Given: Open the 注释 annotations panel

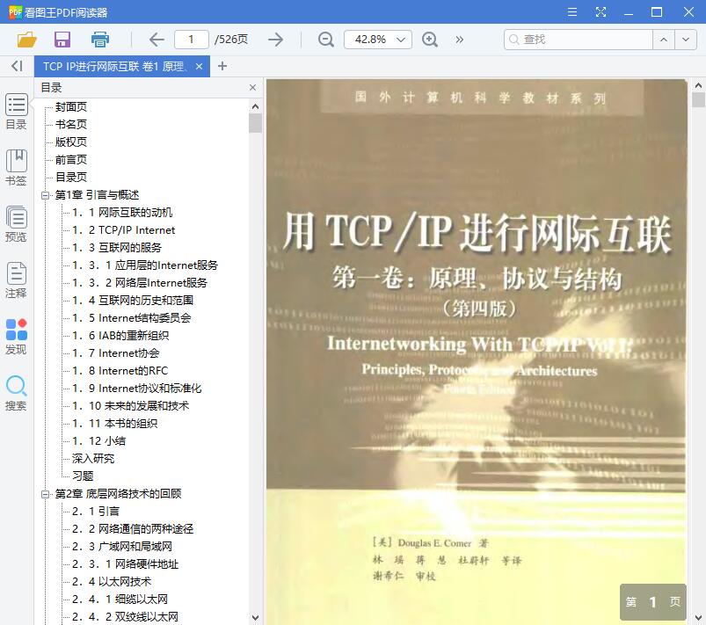Looking at the screenshot, I should [x=16, y=280].
